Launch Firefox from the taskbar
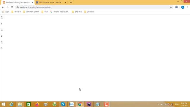 coord(37,104)
